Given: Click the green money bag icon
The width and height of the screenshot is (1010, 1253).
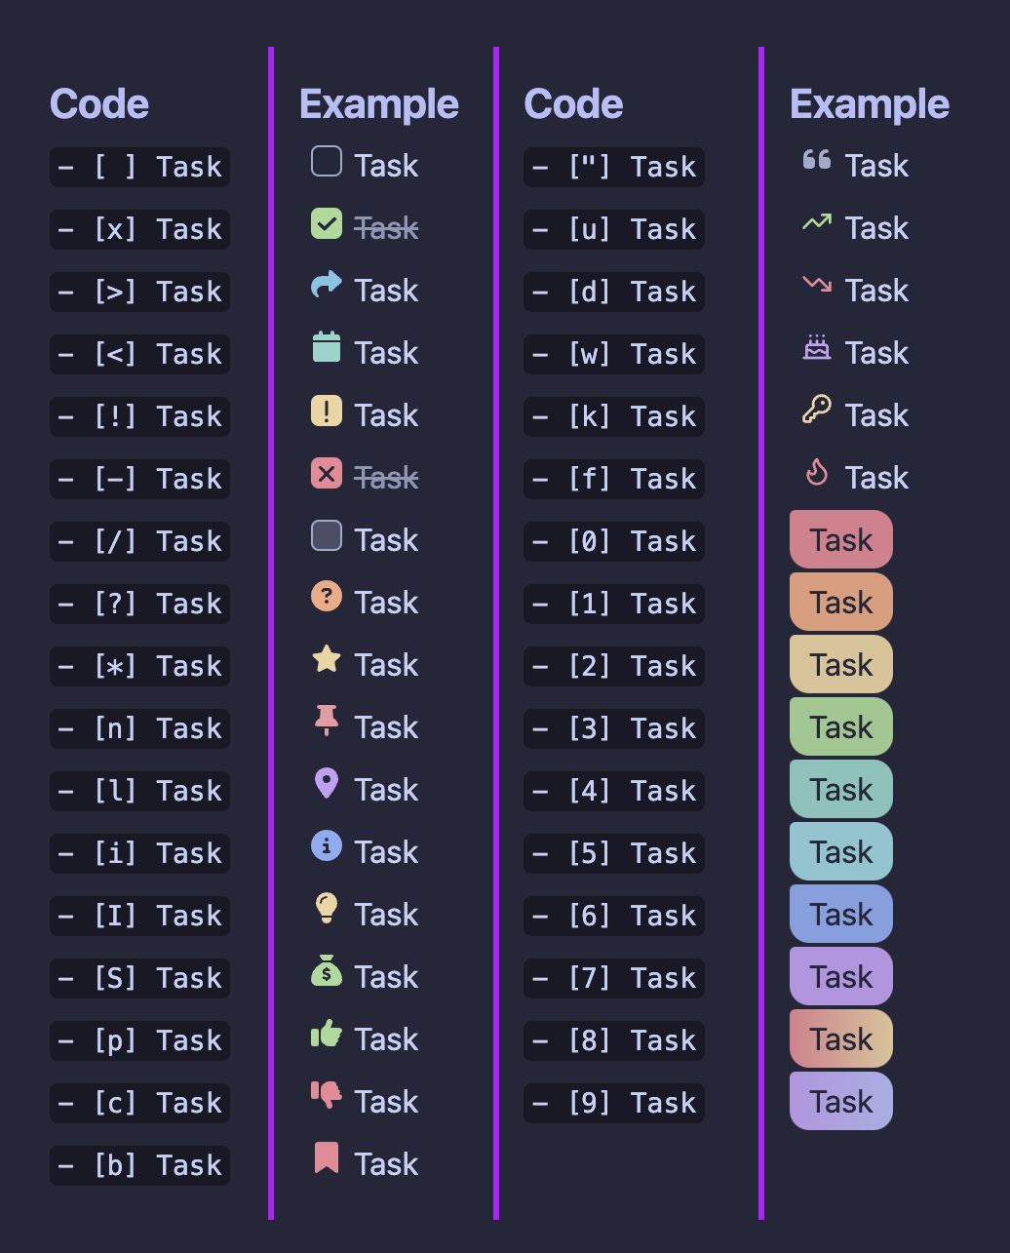Looking at the screenshot, I should (x=327, y=971).
